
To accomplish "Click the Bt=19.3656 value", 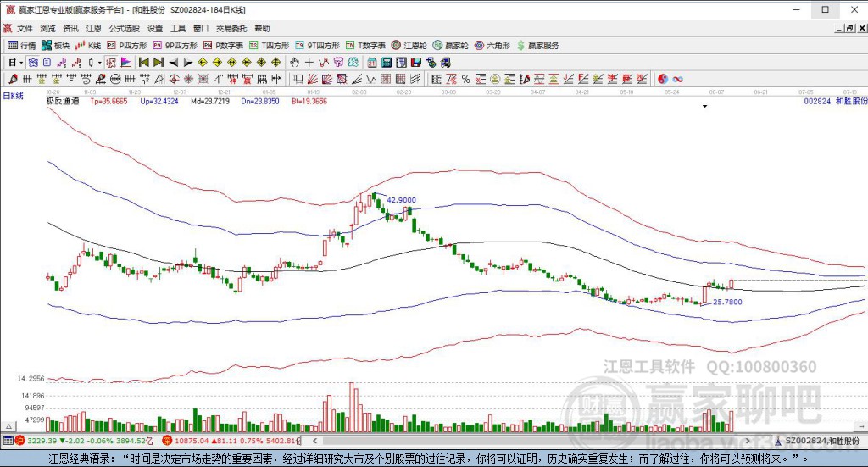I will pos(309,101).
